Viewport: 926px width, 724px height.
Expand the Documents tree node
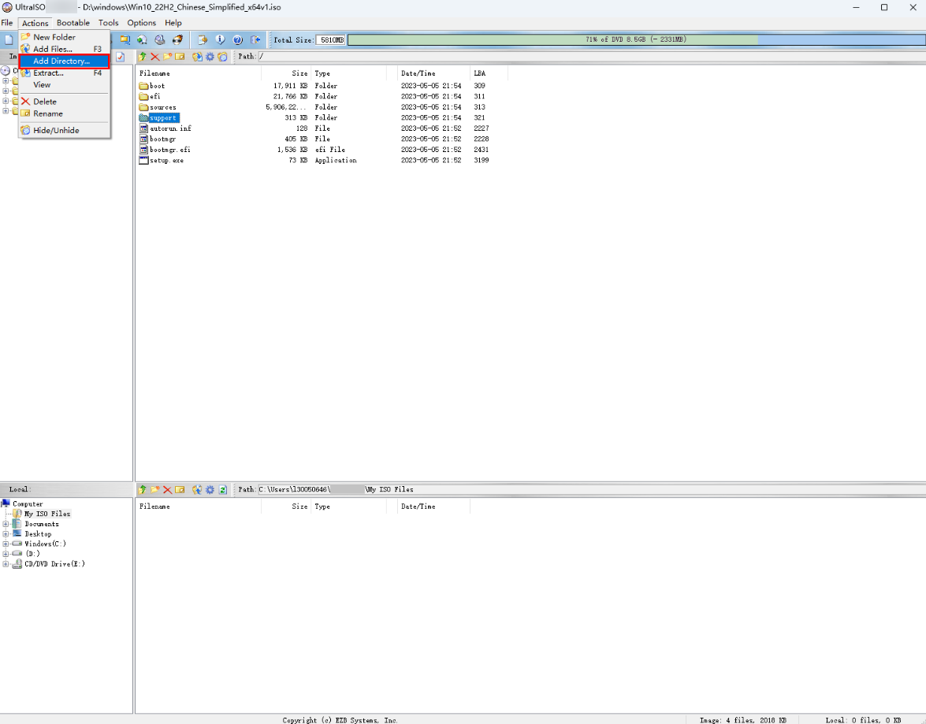6,524
